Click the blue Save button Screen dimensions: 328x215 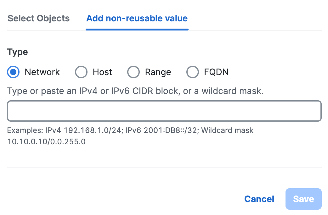pos(303,199)
